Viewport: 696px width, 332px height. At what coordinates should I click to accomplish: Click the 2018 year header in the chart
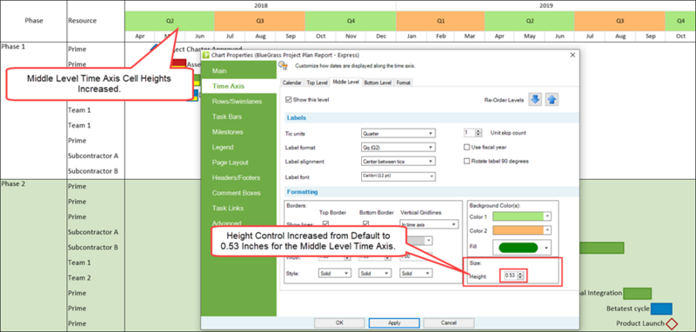point(260,6)
